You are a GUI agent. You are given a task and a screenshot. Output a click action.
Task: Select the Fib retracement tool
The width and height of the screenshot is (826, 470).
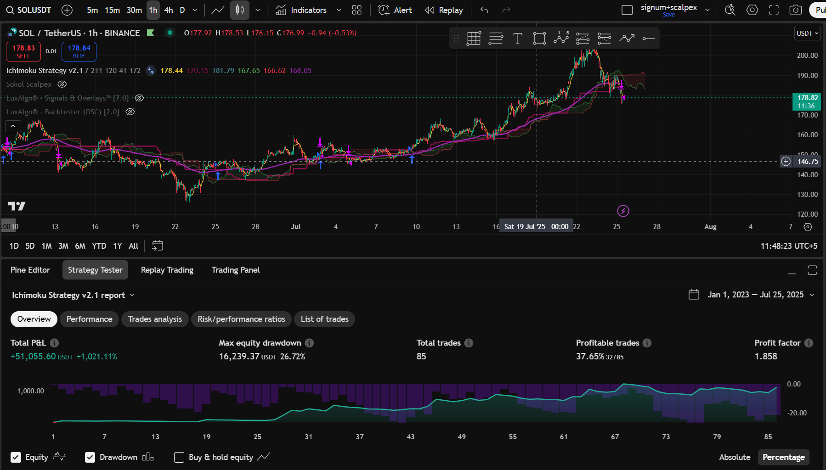click(x=496, y=39)
